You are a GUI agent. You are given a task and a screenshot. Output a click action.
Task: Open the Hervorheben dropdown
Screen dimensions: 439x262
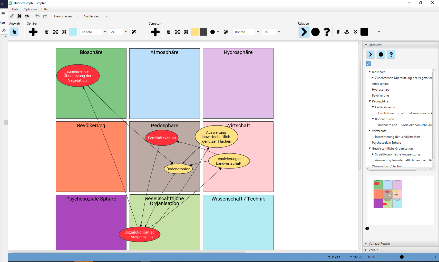(66, 16)
